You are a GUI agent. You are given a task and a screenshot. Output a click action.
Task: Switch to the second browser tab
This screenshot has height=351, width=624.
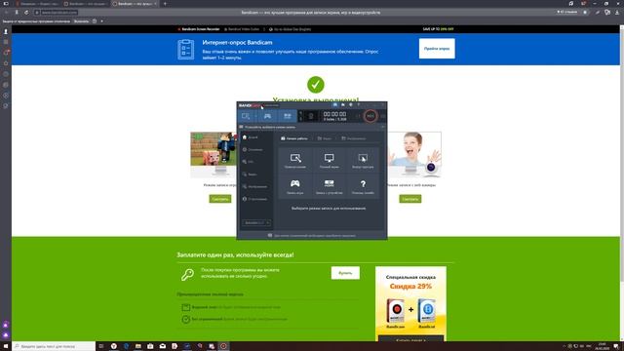85,4
